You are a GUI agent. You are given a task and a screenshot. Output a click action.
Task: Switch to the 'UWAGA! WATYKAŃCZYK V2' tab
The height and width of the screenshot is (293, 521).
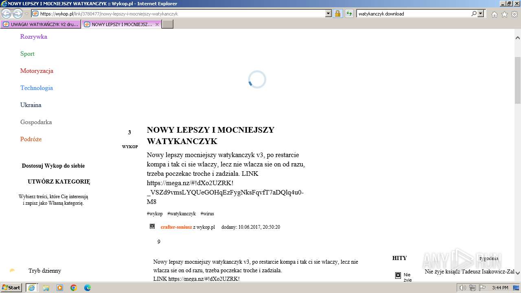coord(41,24)
